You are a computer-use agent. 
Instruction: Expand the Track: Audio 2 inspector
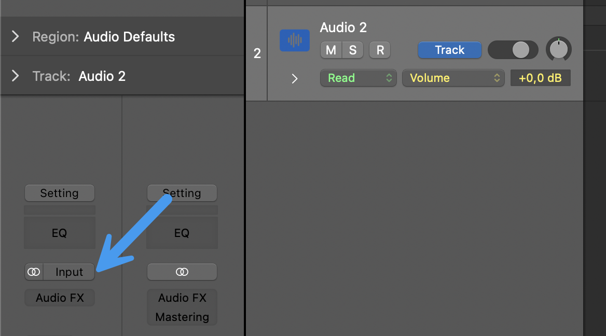pos(16,76)
